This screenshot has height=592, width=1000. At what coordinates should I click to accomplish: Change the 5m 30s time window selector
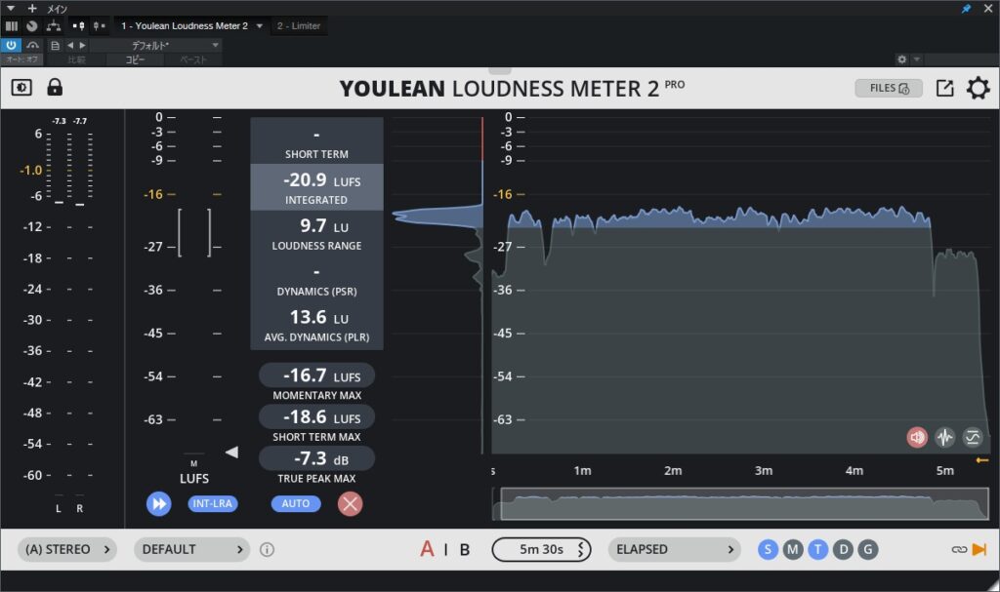pyautogui.click(x=541, y=549)
